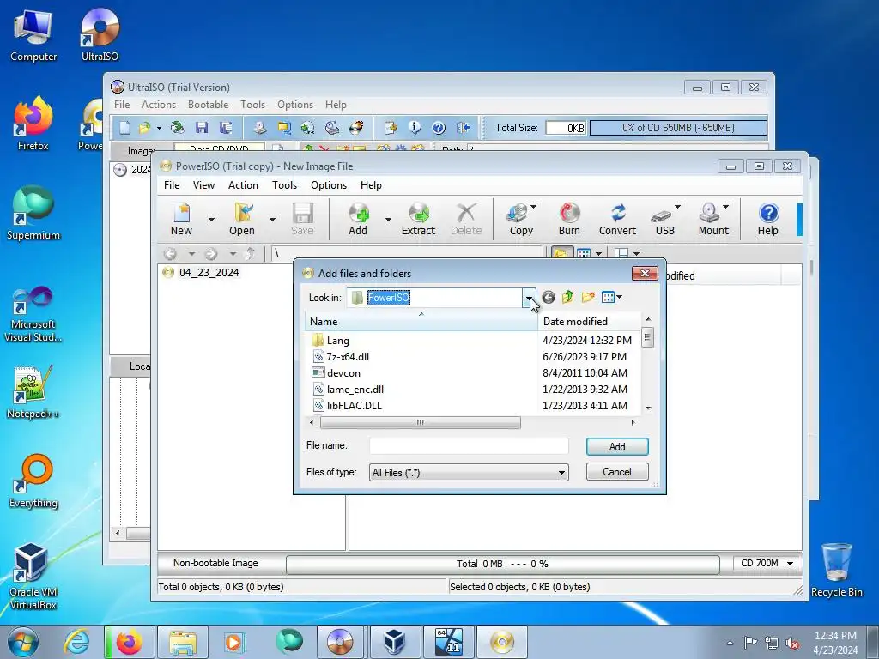The width and height of the screenshot is (879, 659).
Task: Click the Total 0 MB capacity progress bar
Action: point(503,564)
